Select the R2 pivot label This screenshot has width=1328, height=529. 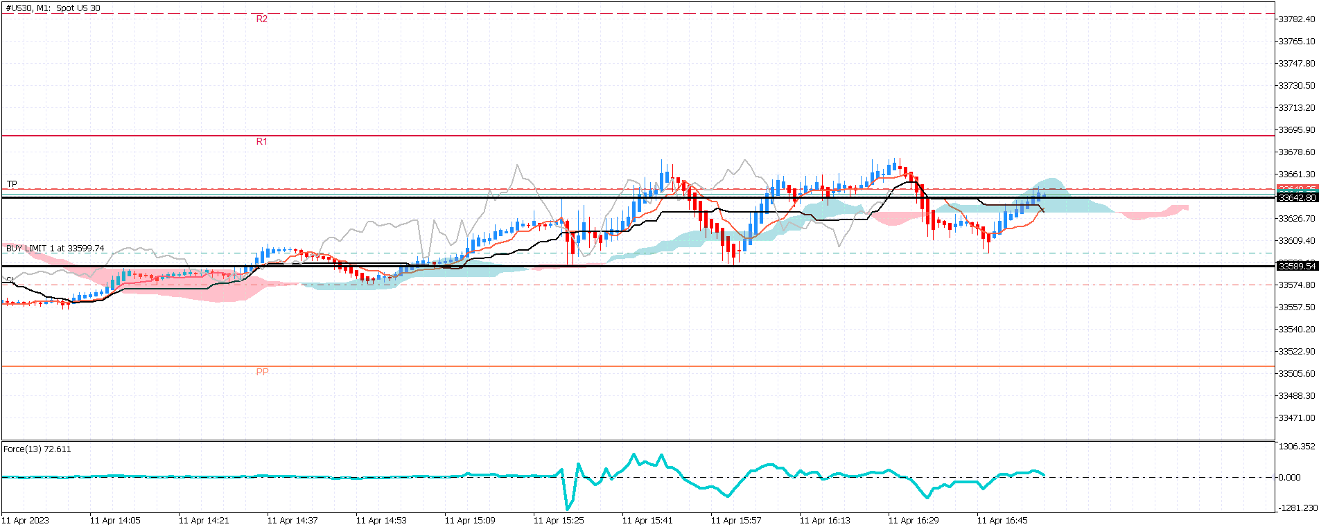pos(262,19)
